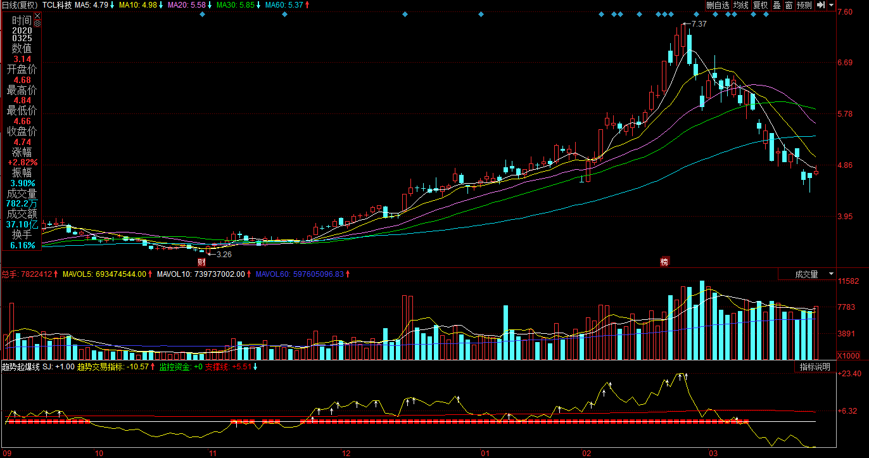Image resolution: width=869 pixels, height=458 pixels.
Task: Click the 换手 6.16% value
Action: 22,245
